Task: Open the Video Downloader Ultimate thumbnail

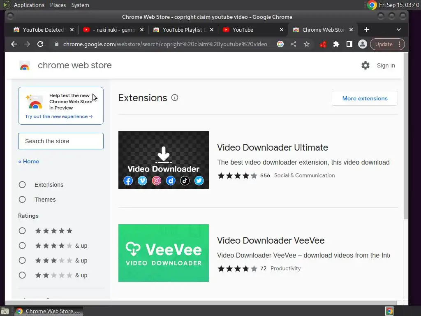Action: pos(164,160)
